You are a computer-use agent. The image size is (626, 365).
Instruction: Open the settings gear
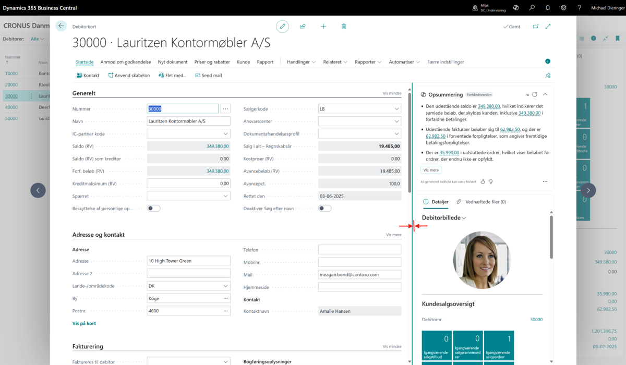tap(563, 8)
